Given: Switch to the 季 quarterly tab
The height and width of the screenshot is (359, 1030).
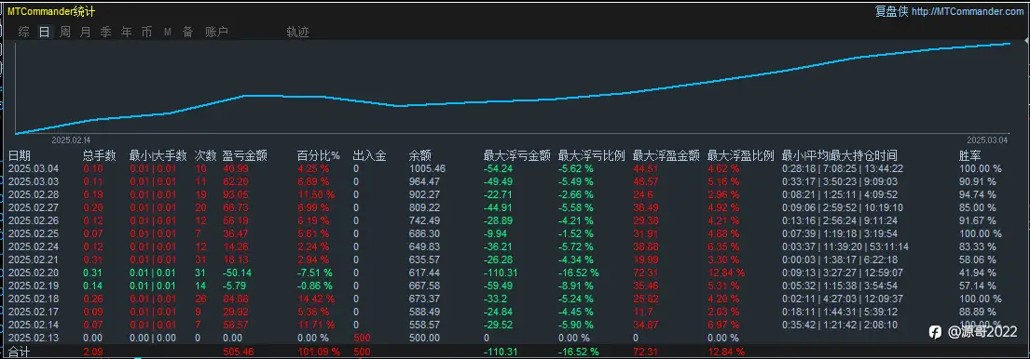Looking at the screenshot, I should pos(105,32).
